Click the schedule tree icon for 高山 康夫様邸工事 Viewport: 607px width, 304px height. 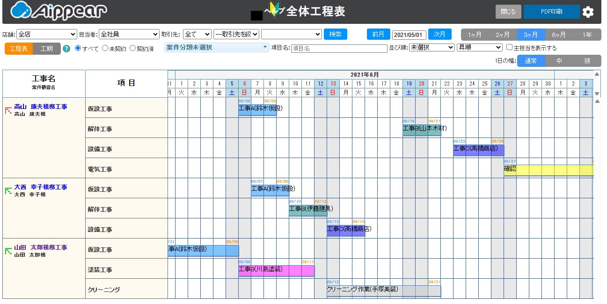click(x=8, y=110)
